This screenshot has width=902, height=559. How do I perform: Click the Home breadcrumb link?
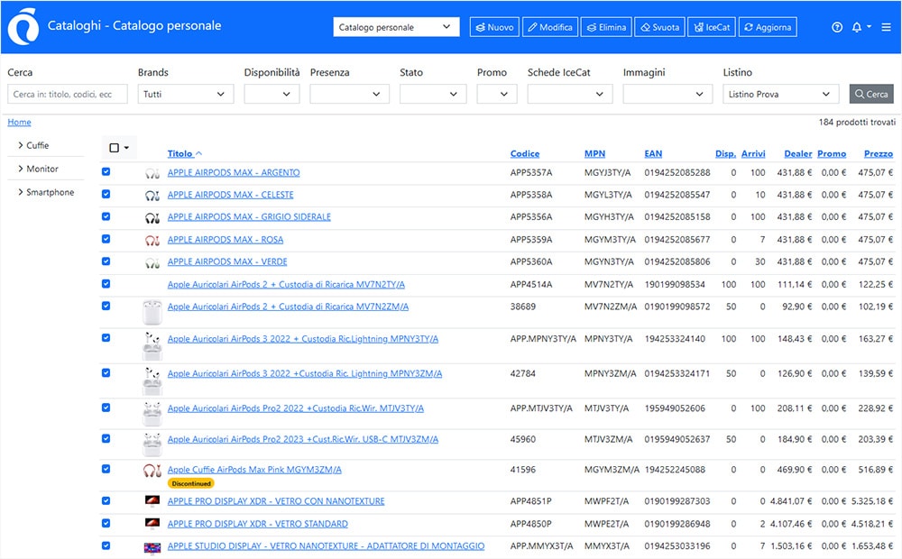coord(19,122)
